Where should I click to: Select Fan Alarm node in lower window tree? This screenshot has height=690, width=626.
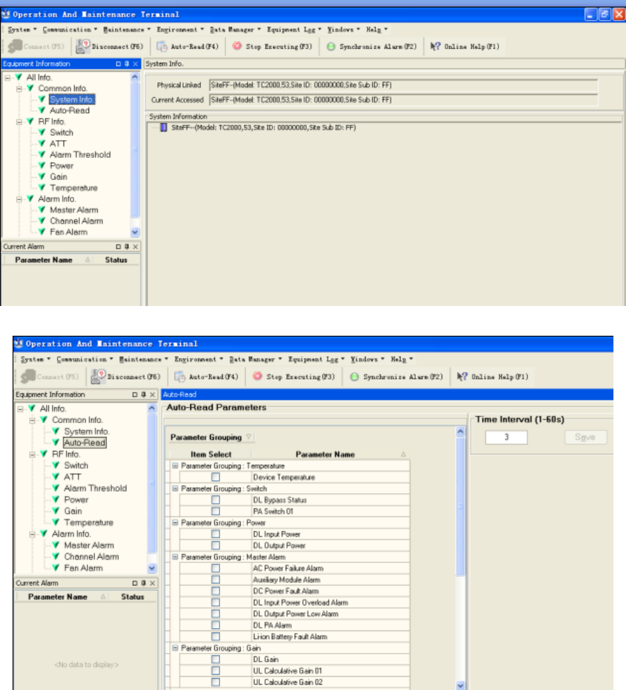83,568
